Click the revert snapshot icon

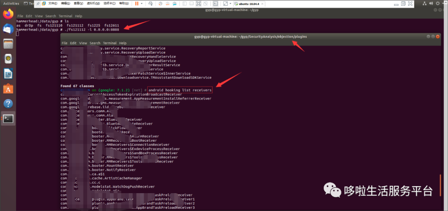pos(167,3)
